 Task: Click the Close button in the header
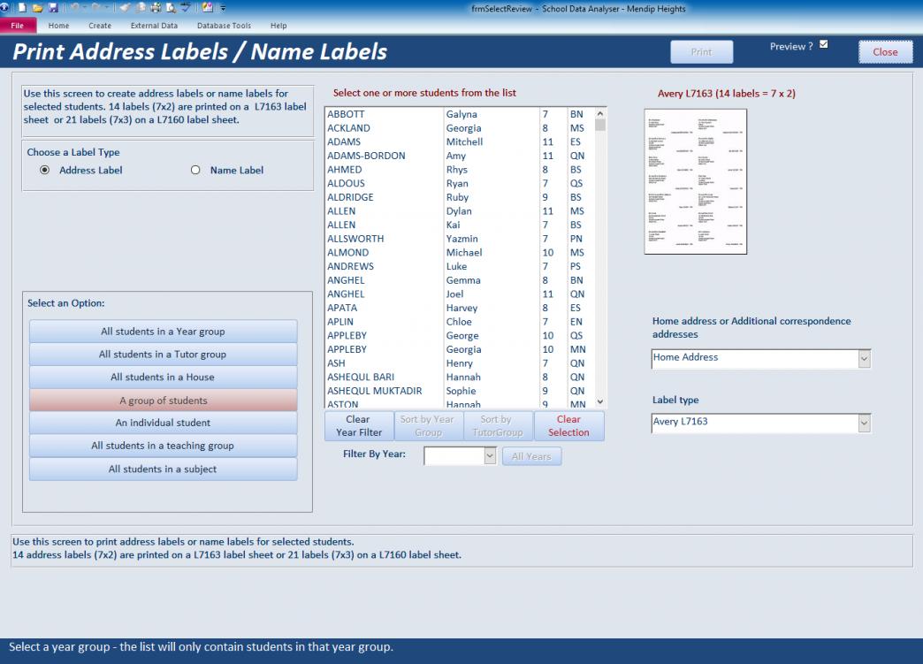885,52
